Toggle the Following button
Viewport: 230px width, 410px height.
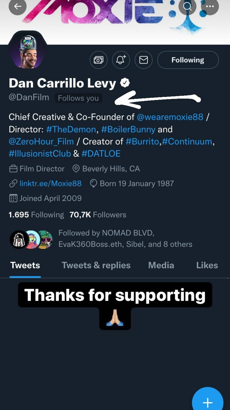[188, 60]
